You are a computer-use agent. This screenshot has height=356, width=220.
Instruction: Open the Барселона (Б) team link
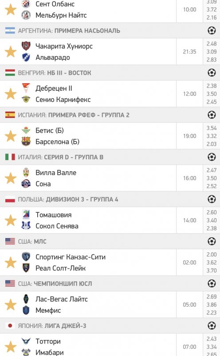(x=58, y=142)
